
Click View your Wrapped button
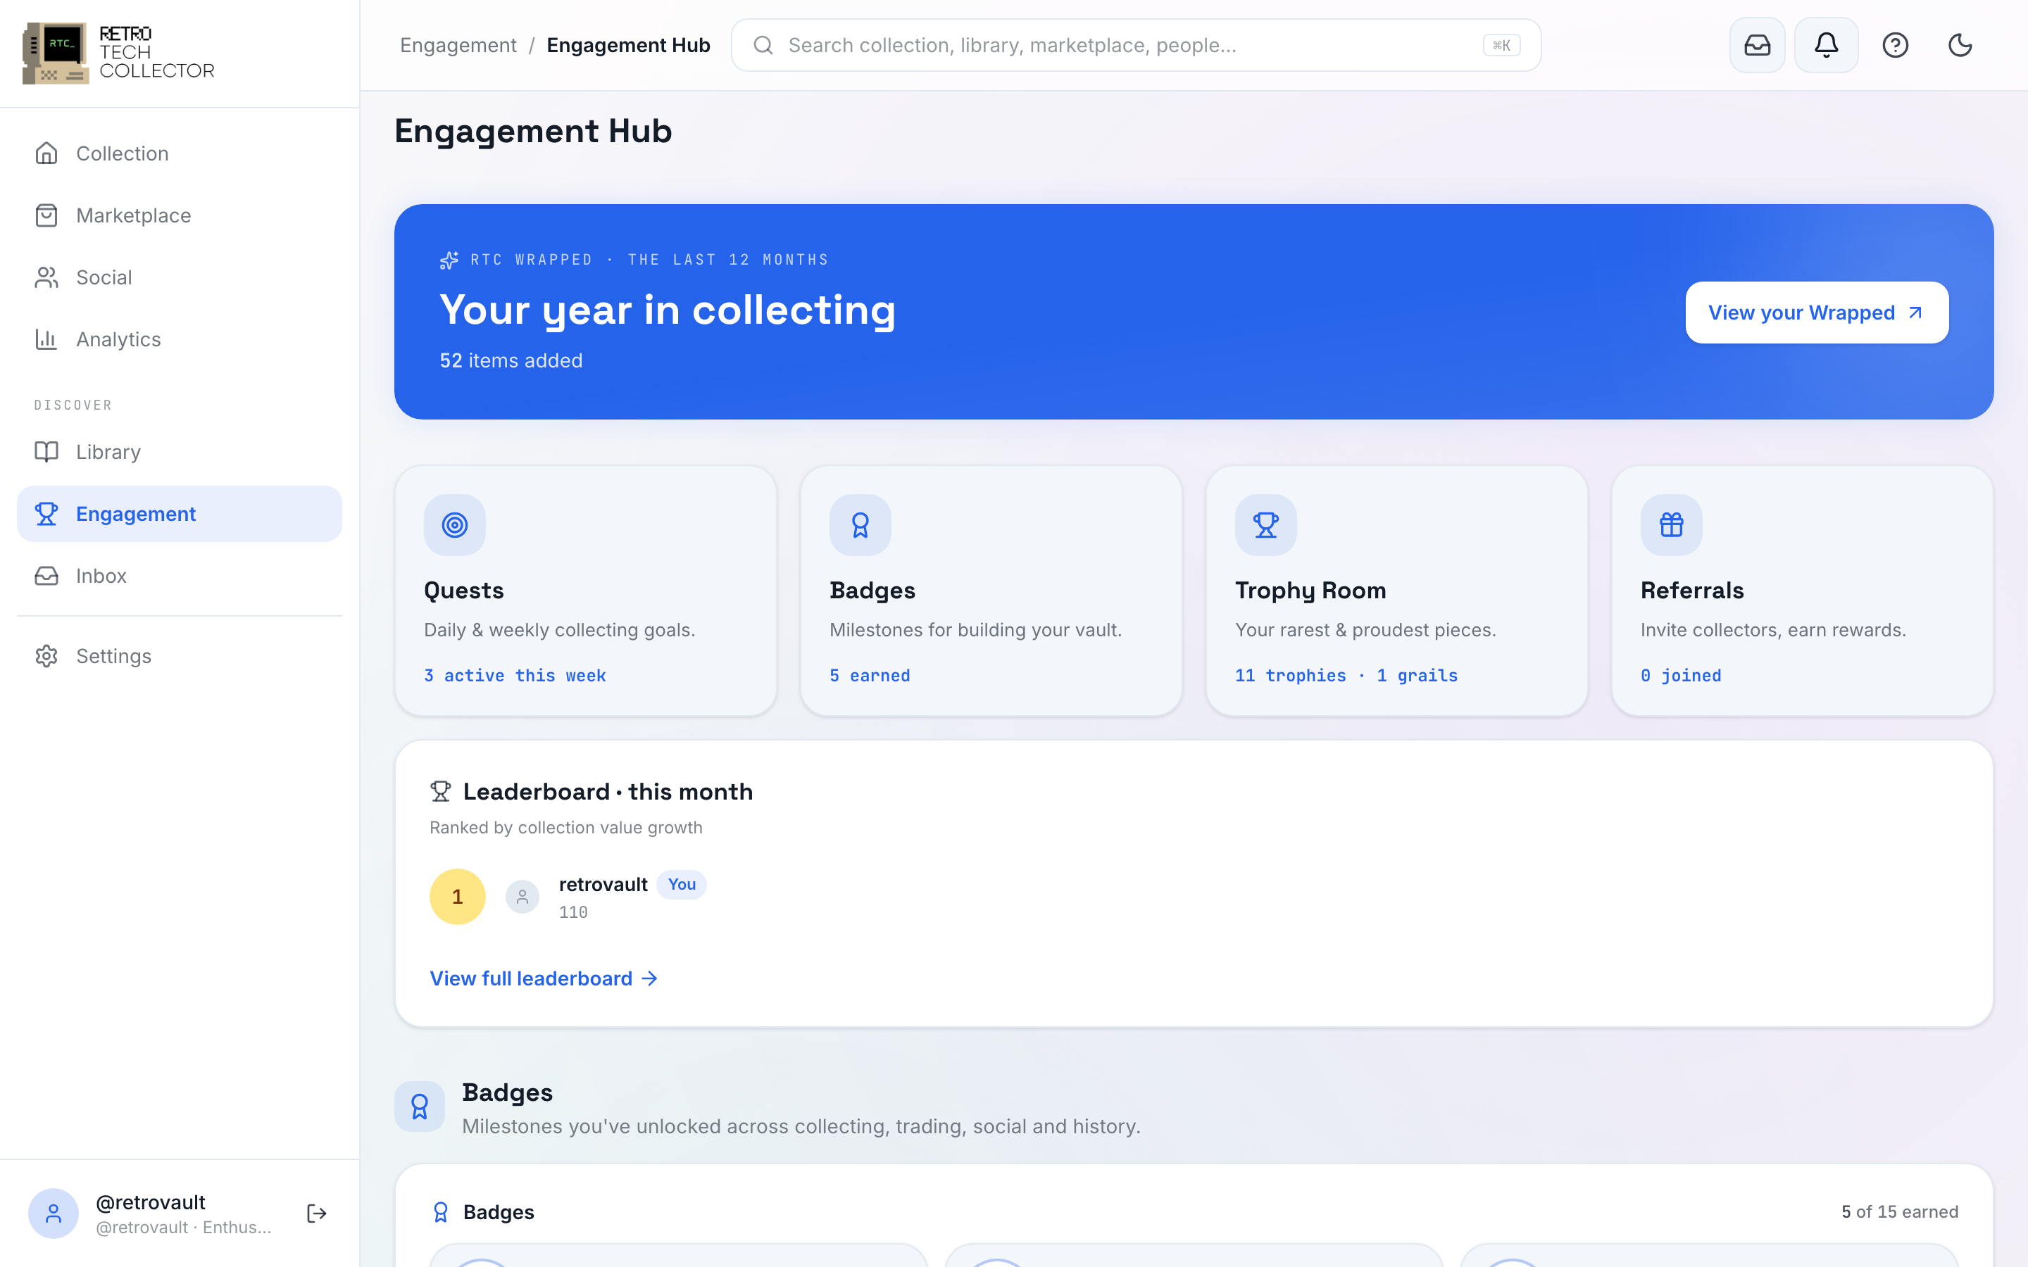pyautogui.click(x=1816, y=313)
